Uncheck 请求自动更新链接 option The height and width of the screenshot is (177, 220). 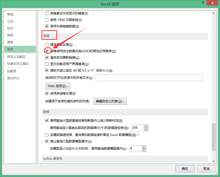coord(47,57)
